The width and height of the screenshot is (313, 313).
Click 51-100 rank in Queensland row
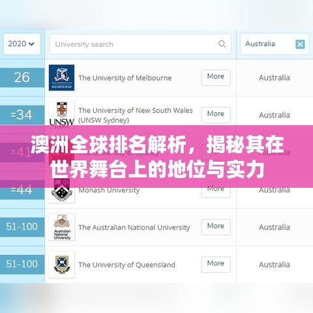click(22, 264)
